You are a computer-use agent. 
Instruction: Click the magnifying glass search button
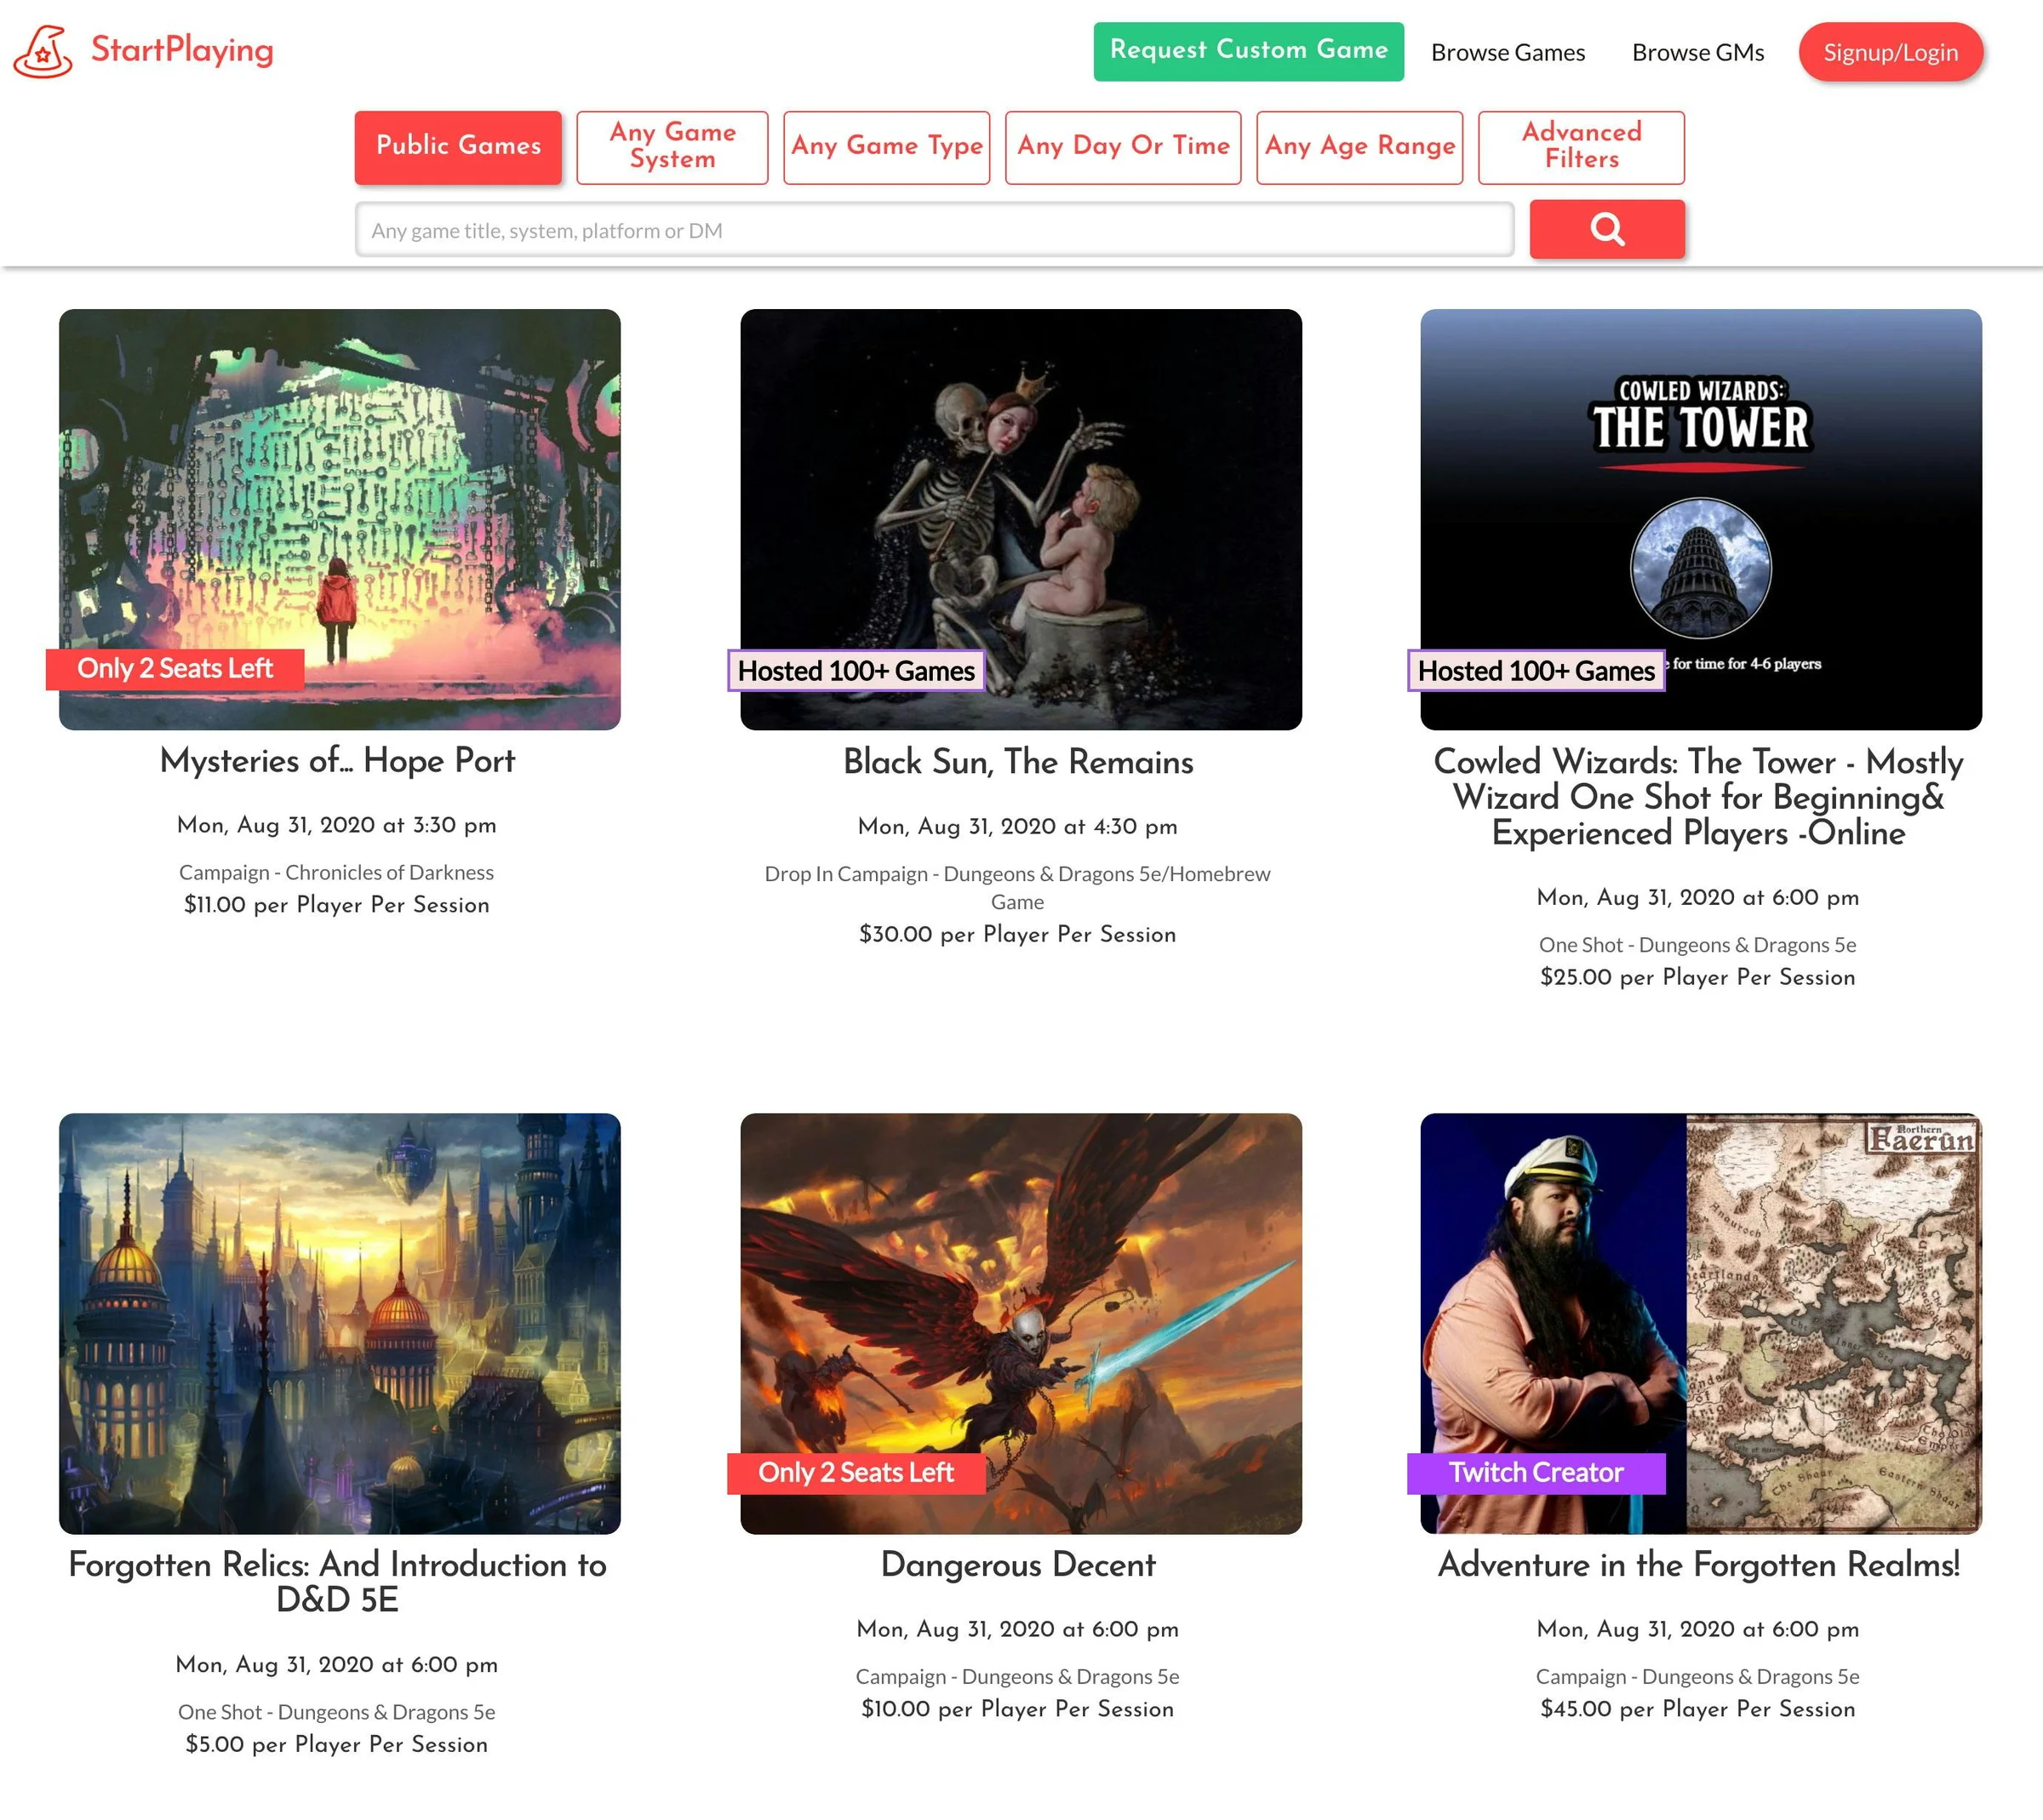1607,229
